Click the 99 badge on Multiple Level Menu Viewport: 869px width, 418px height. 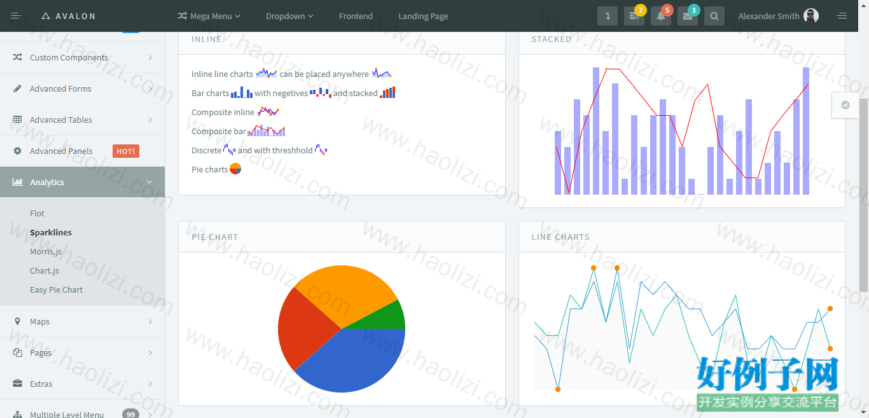pos(131,414)
